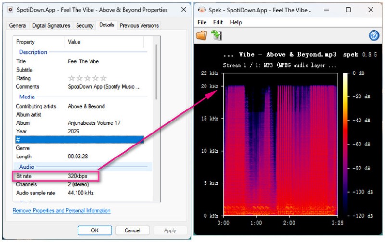This screenshot has width=385, height=242.
Task: Click the Genre property row
Action: [79, 148]
